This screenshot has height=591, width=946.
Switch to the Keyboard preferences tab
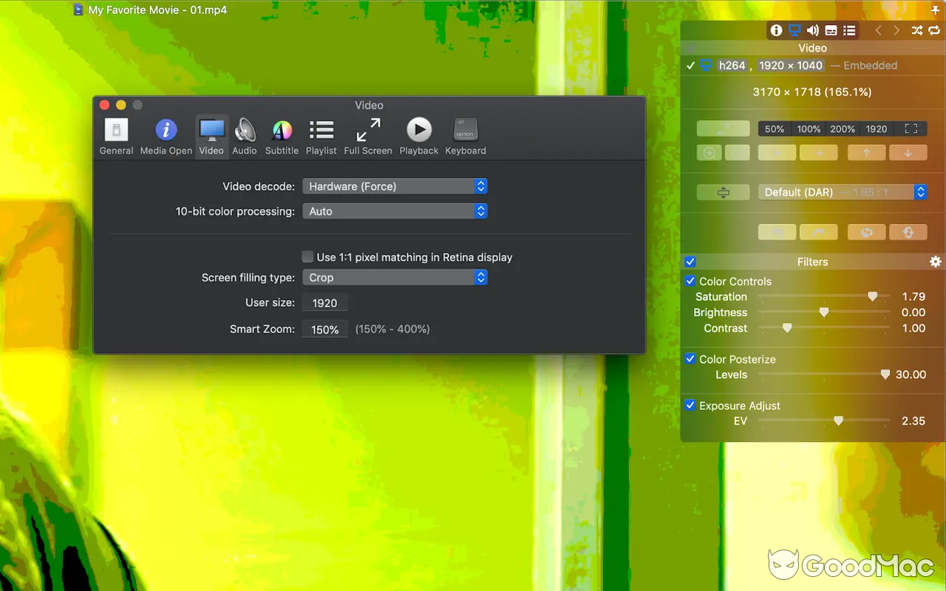click(465, 135)
